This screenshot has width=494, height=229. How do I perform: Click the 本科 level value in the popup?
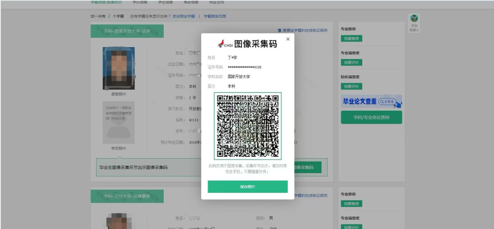point(231,86)
